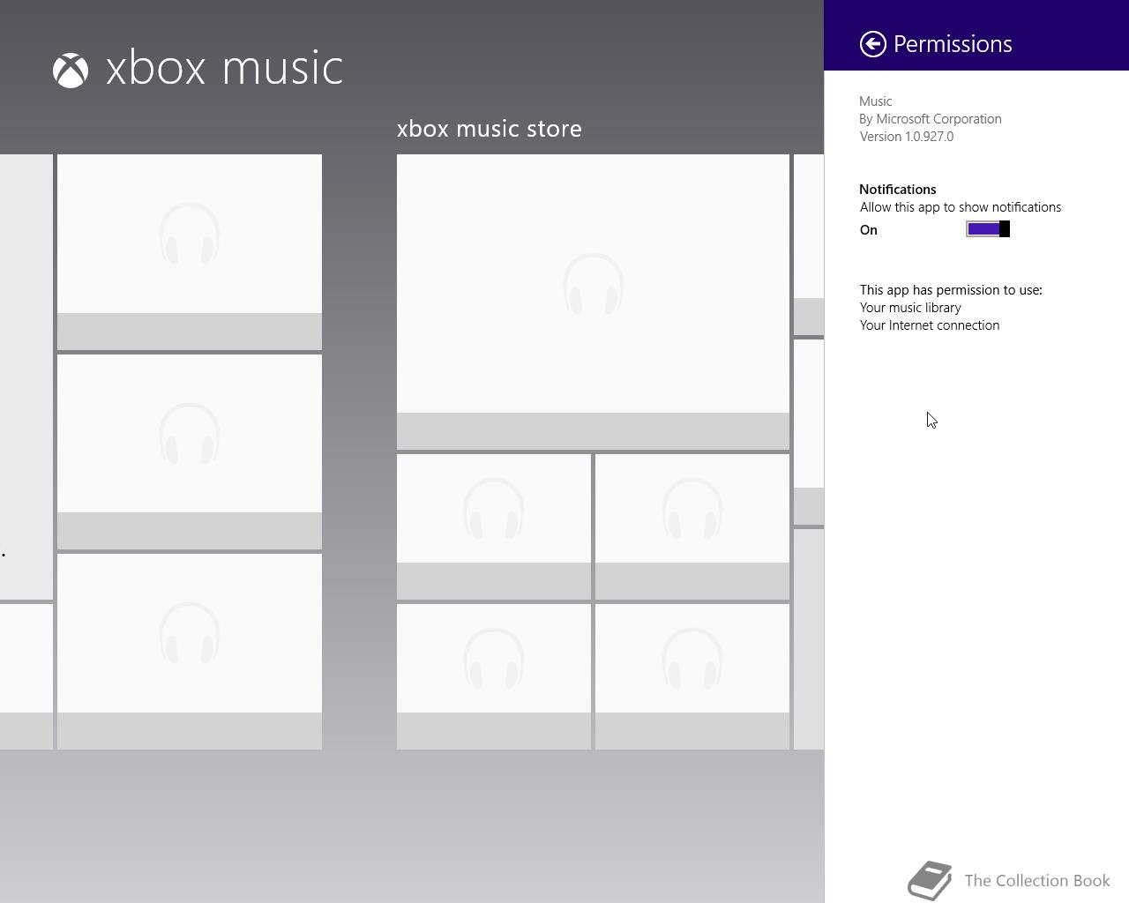The width and height of the screenshot is (1129, 903).
Task: Click the 'Version 1.0.927.0' text
Action: click(x=907, y=137)
